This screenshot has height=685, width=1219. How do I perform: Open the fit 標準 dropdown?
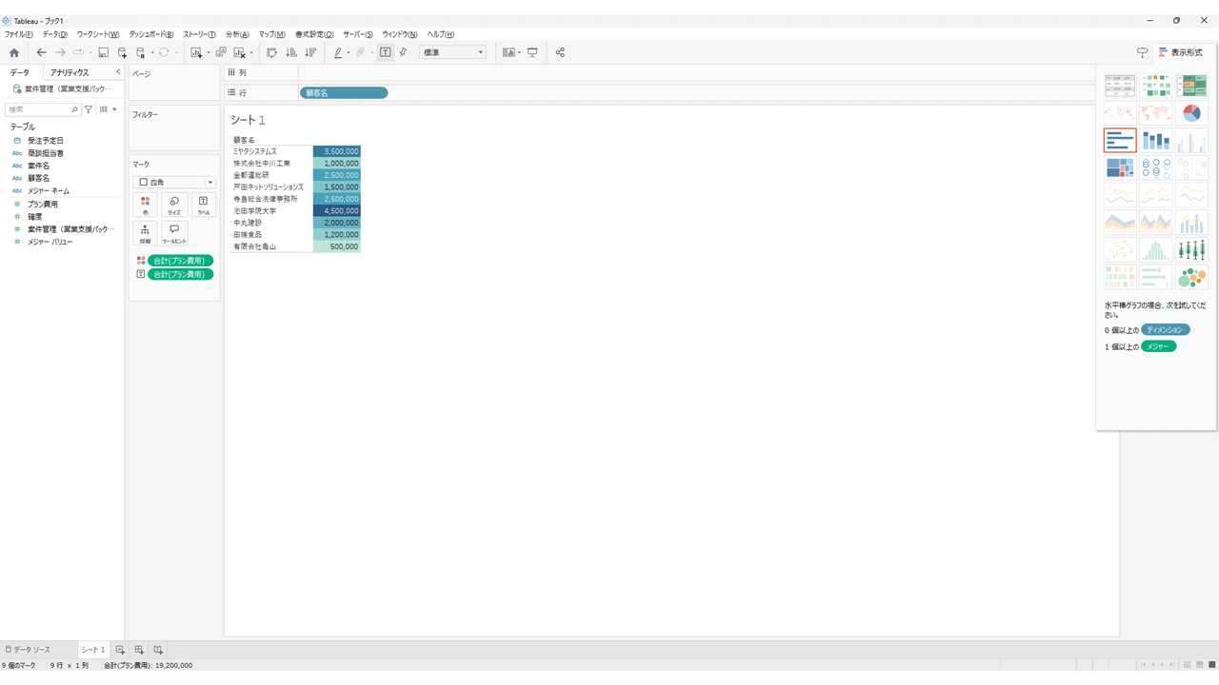coord(452,52)
